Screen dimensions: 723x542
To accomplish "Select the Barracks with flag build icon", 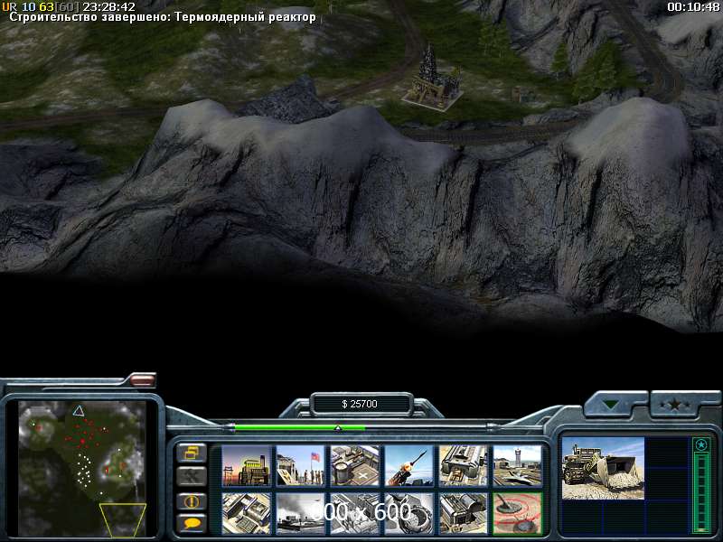I will point(300,465).
